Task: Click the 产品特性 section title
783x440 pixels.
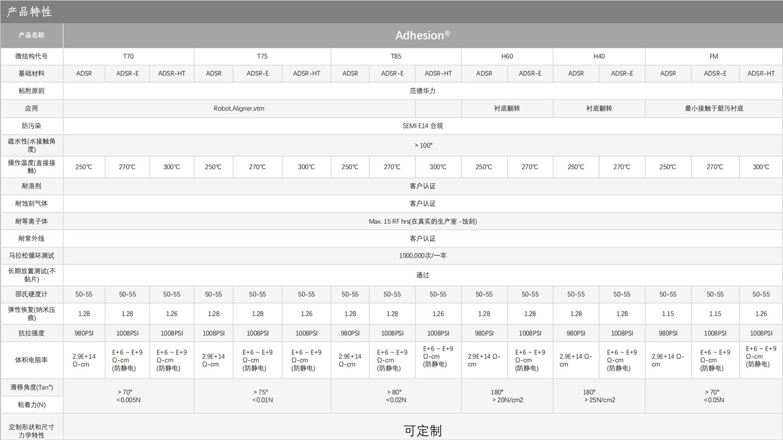Action: coord(29,12)
